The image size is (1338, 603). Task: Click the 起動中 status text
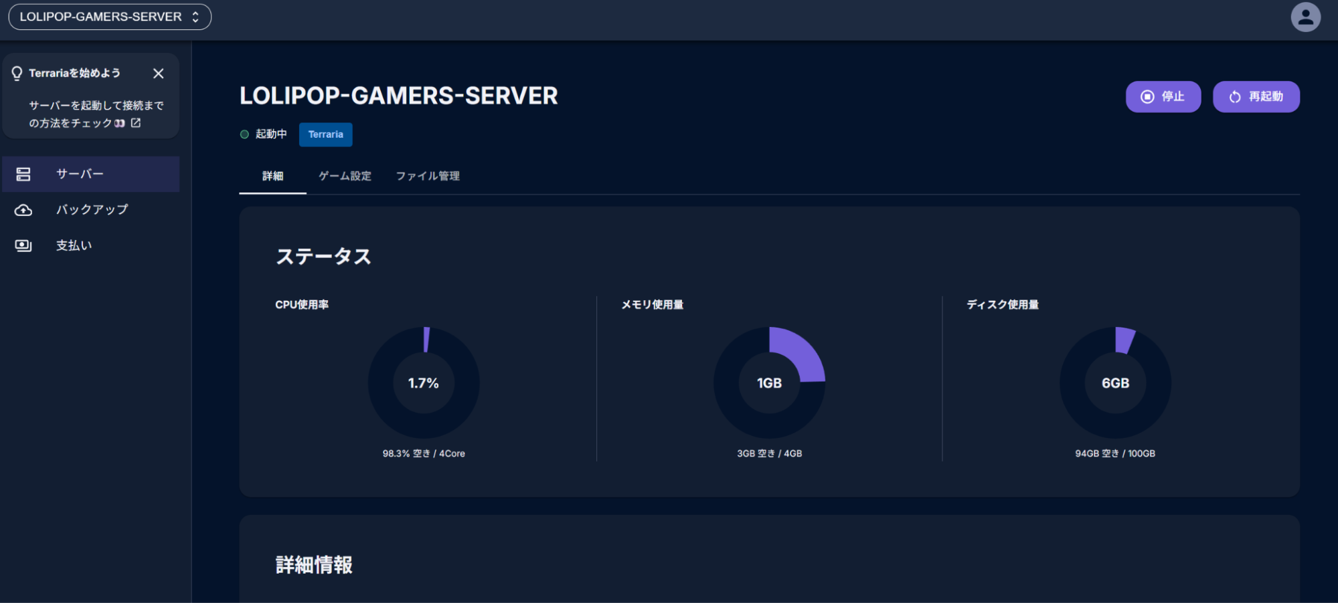coord(271,134)
